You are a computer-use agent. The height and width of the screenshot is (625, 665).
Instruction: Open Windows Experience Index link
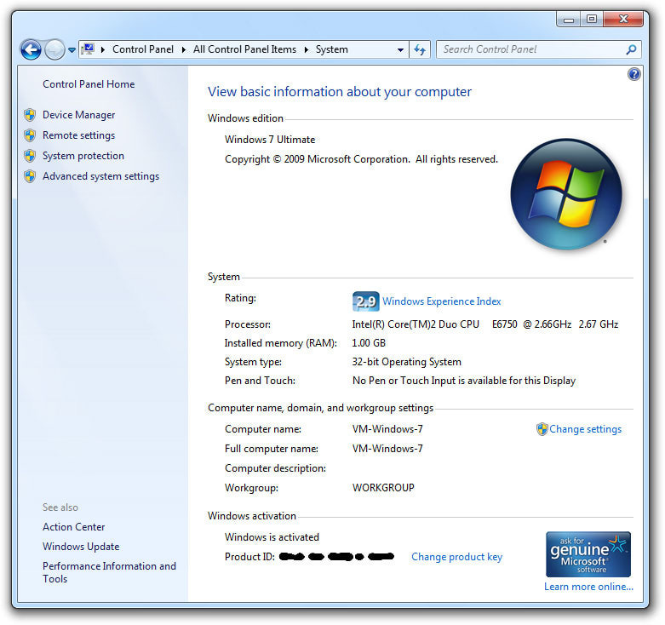[x=441, y=301]
